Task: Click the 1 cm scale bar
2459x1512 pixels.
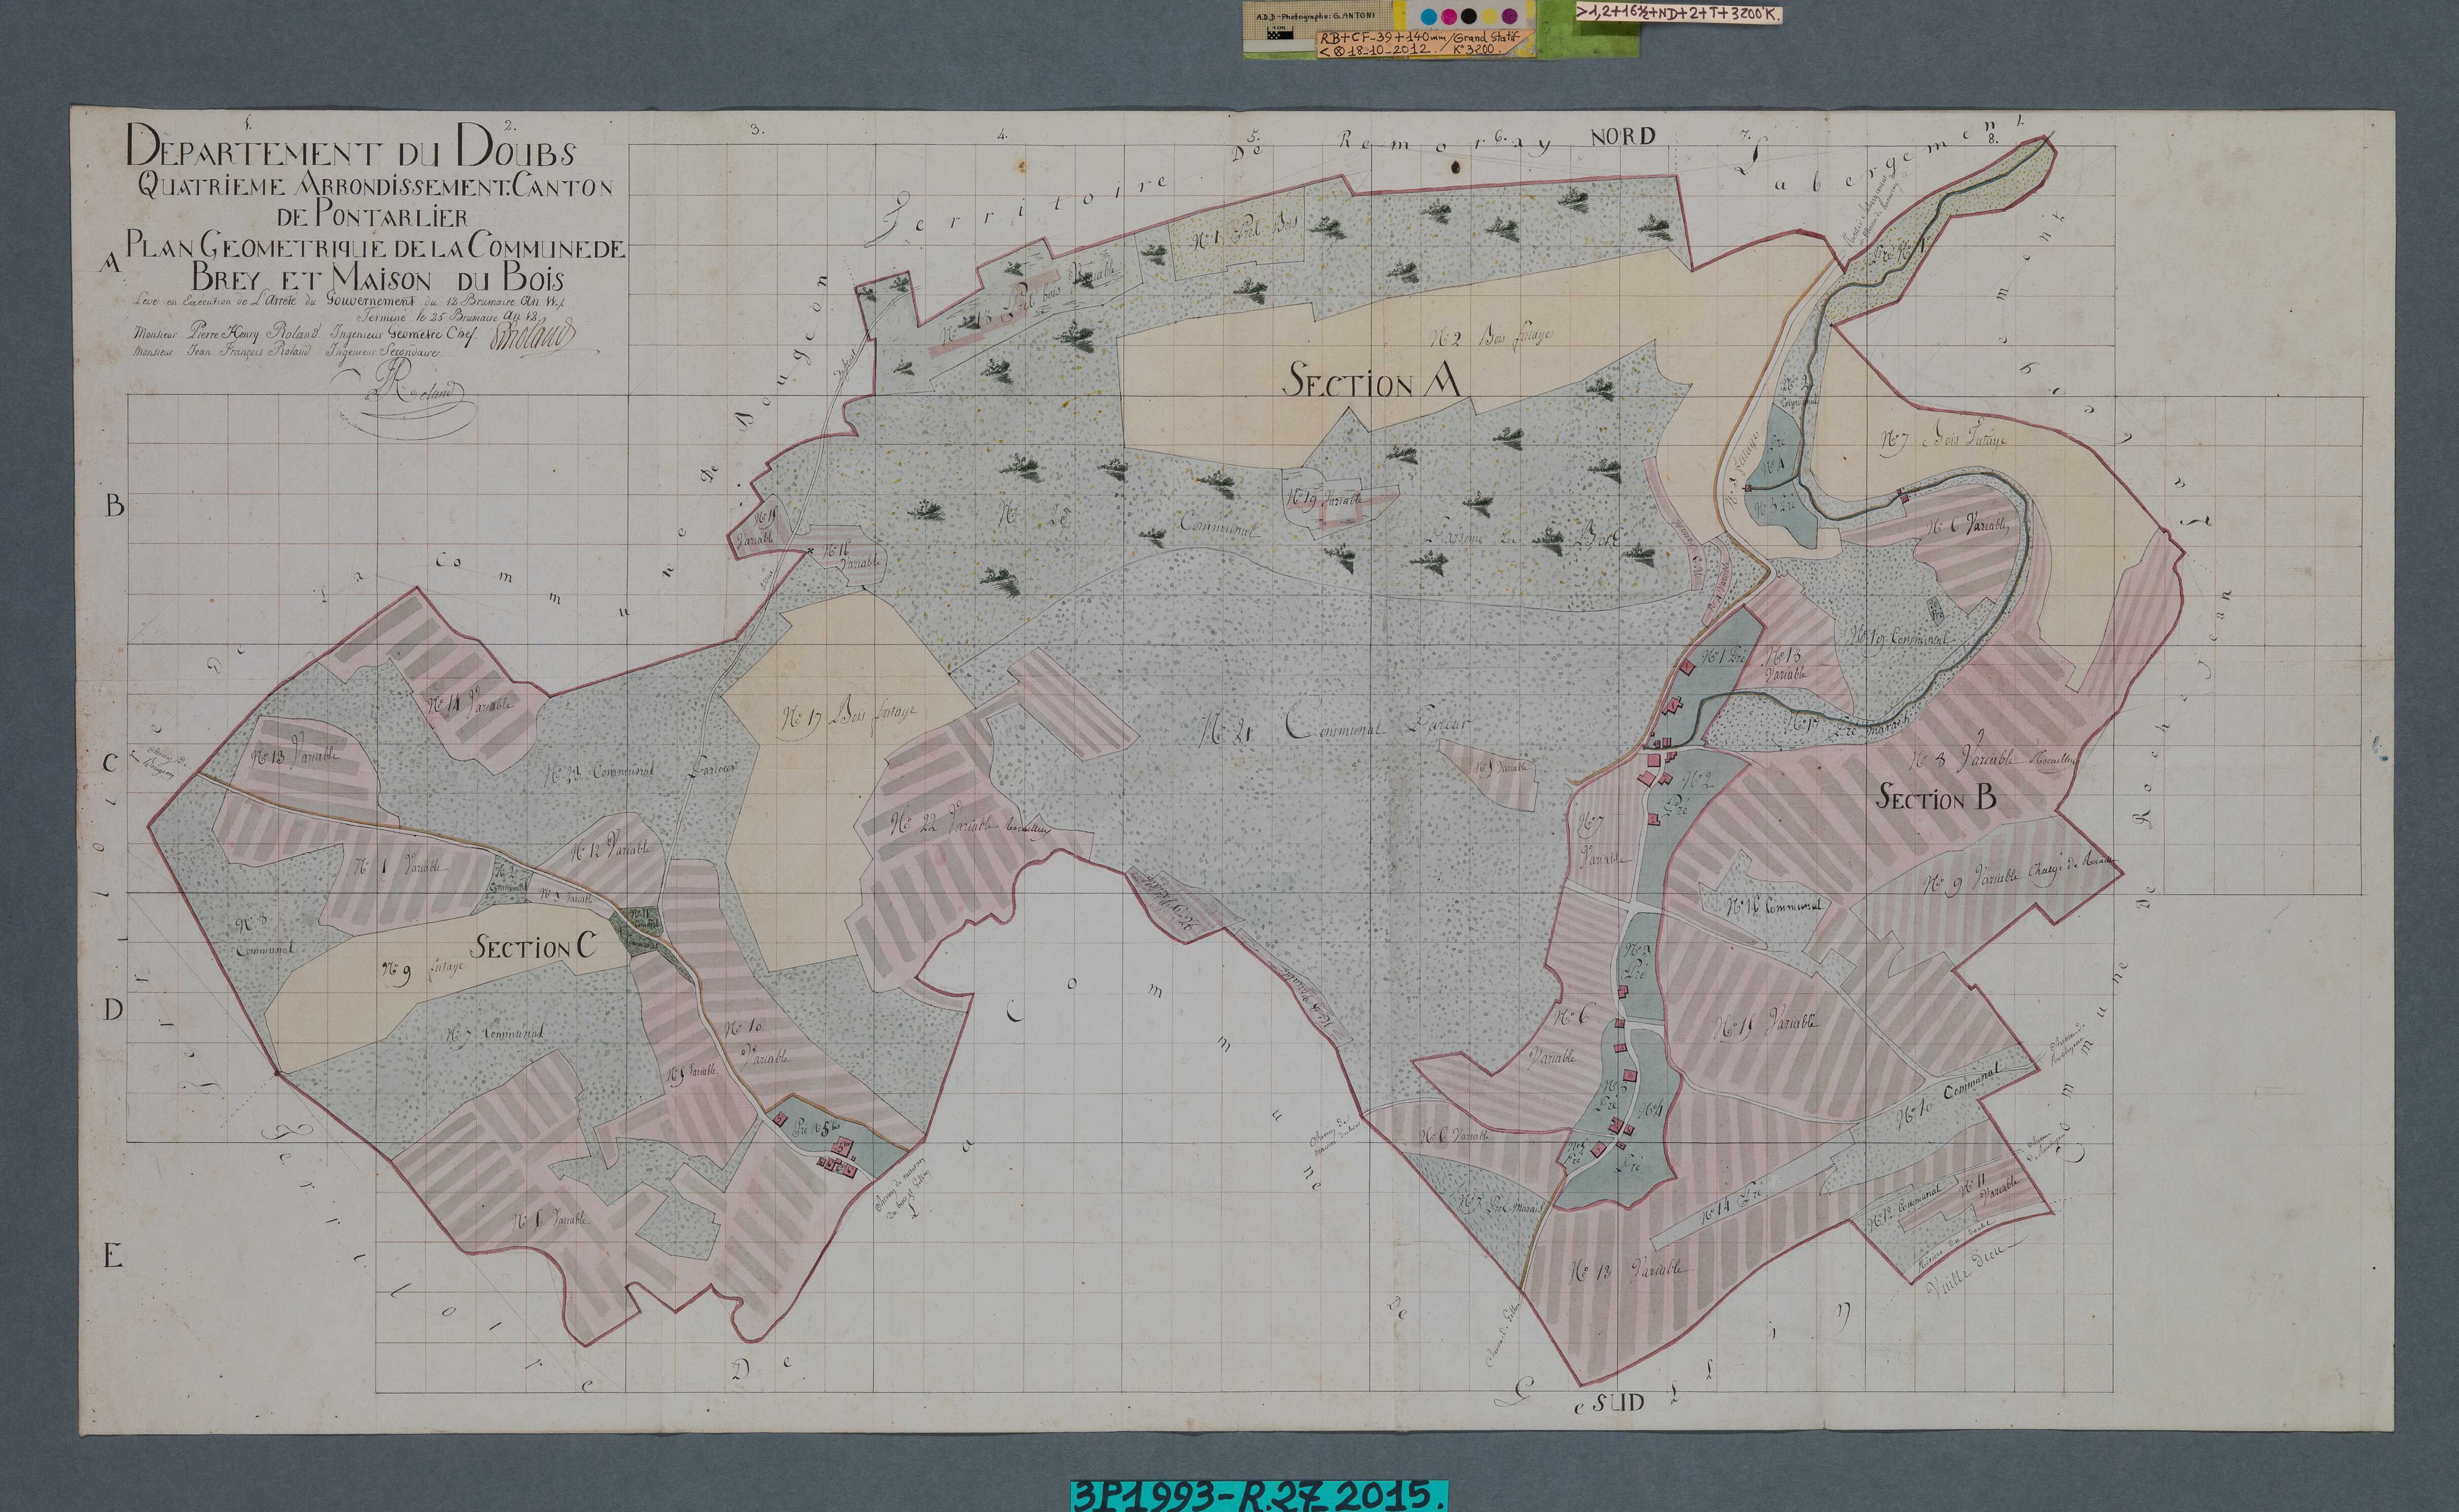Action: tap(1280, 33)
